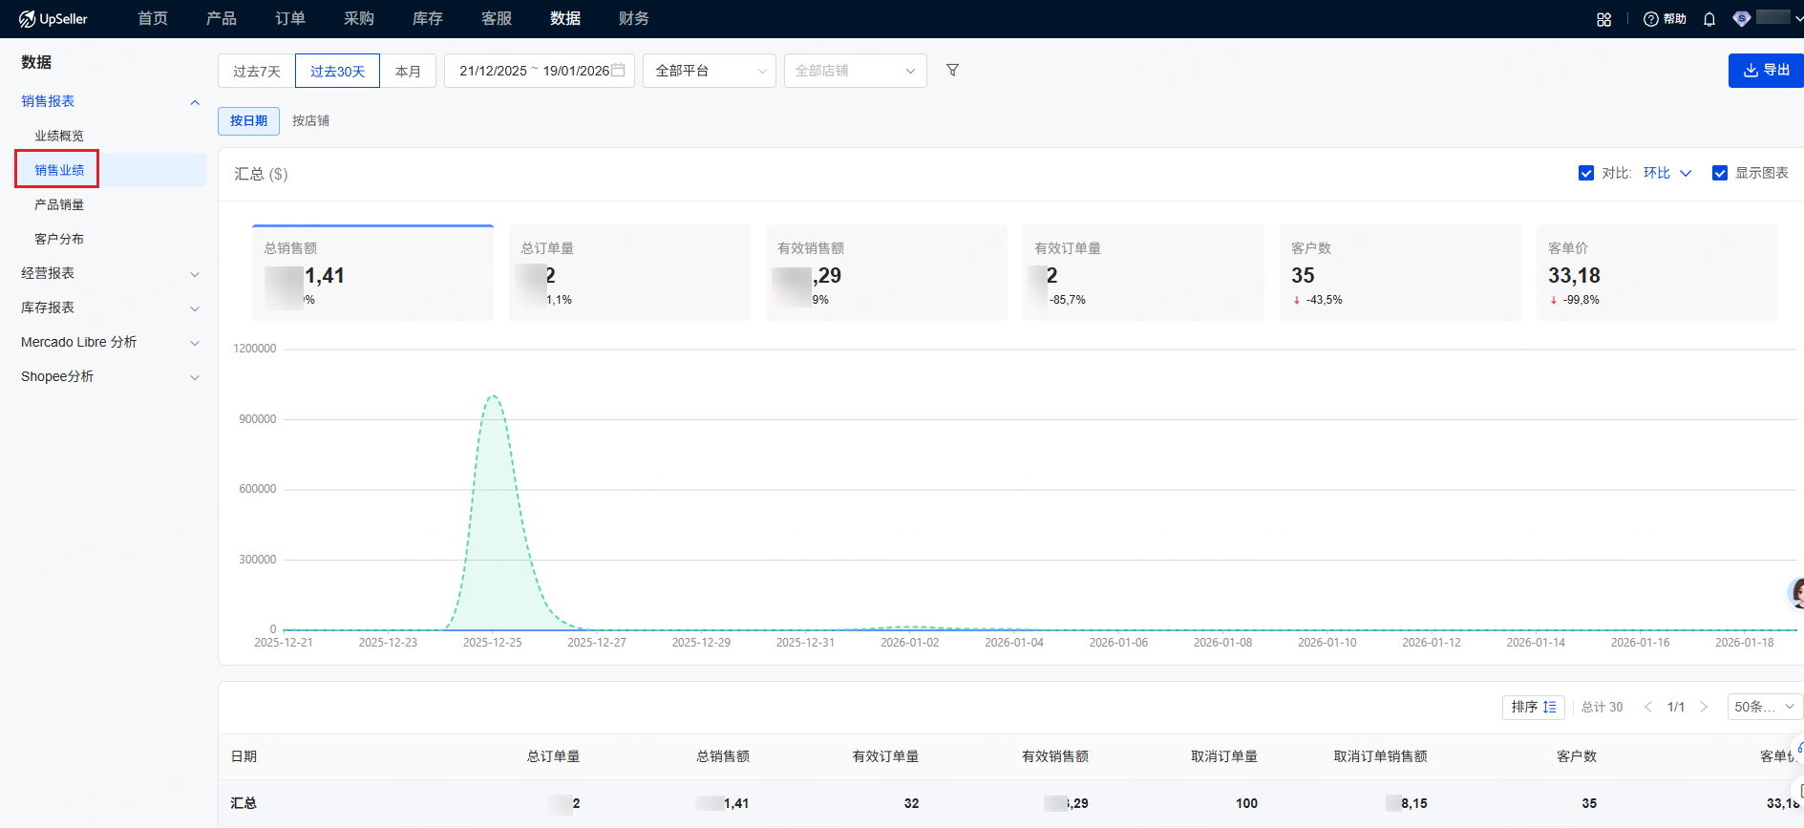
Task: Click the 取消订单量 column header
Action: (x=1223, y=756)
